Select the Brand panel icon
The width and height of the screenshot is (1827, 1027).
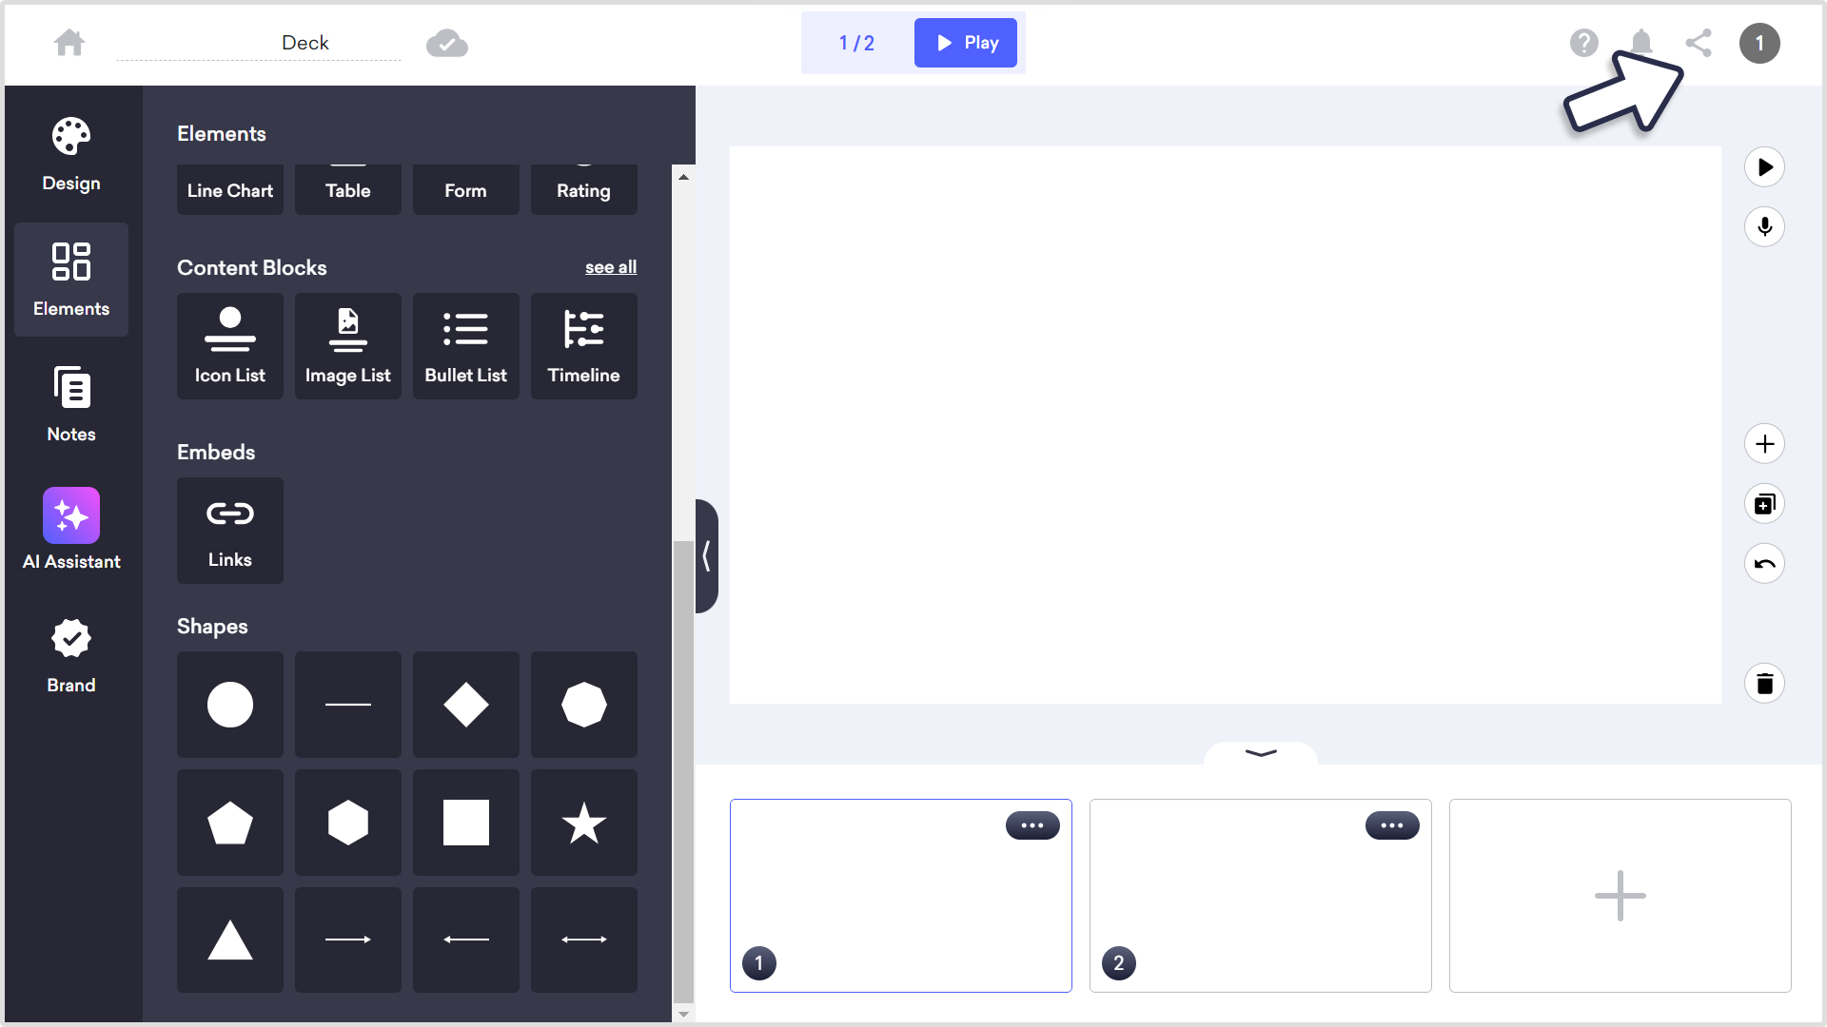(x=71, y=640)
